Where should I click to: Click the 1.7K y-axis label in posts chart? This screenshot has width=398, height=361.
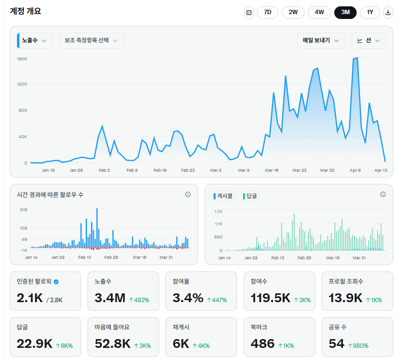tap(218, 212)
